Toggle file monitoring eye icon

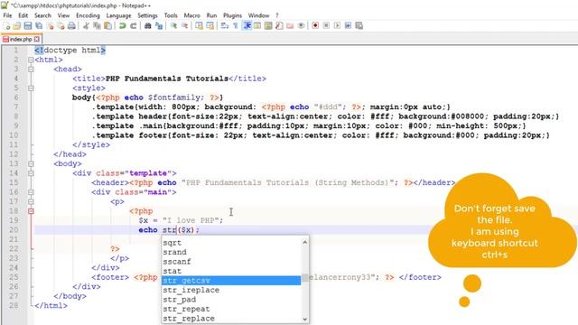[301, 26]
